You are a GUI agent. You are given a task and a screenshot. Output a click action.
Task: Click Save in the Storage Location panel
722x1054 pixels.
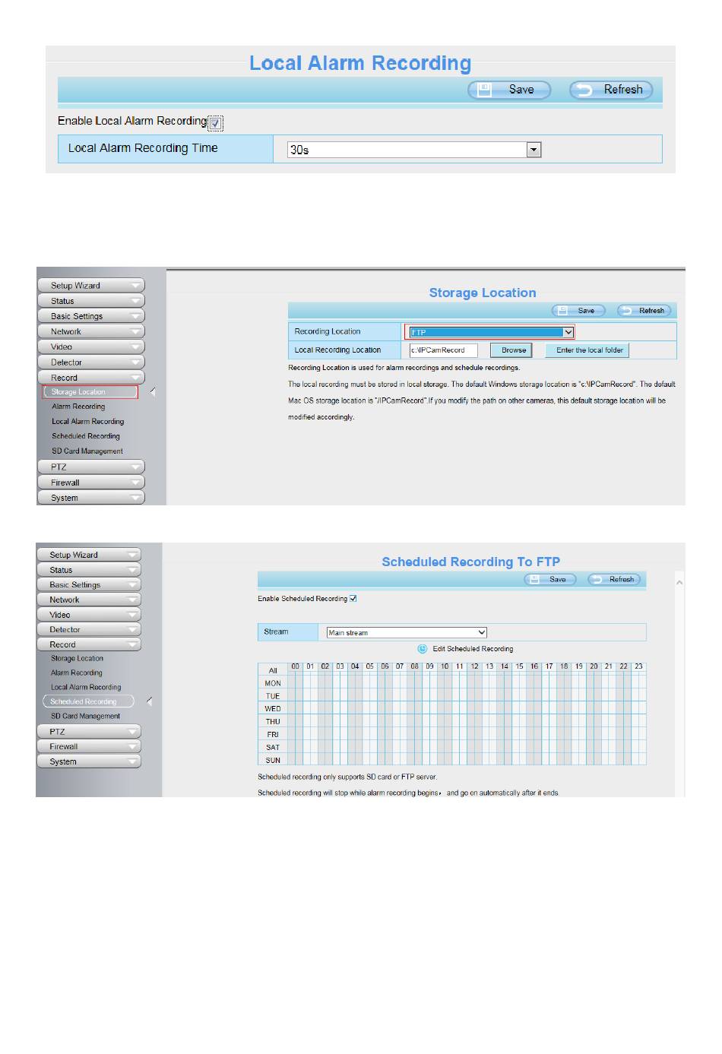point(578,311)
